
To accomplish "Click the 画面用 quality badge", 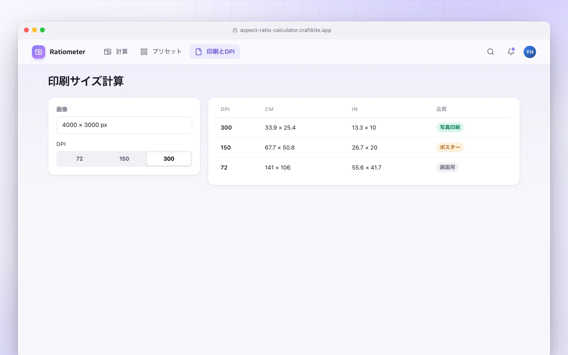I will [447, 167].
